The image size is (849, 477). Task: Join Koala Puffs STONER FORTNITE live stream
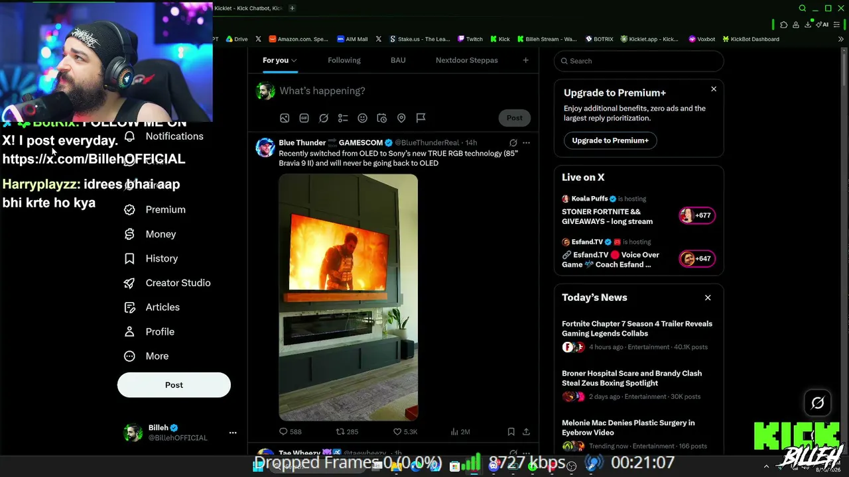638,210
